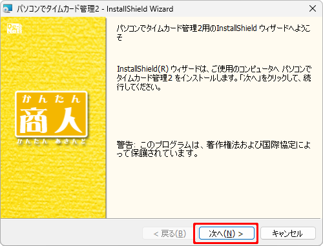Click the 次へ(N) > button
The height and width of the screenshot is (246, 323).
(x=227, y=233)
